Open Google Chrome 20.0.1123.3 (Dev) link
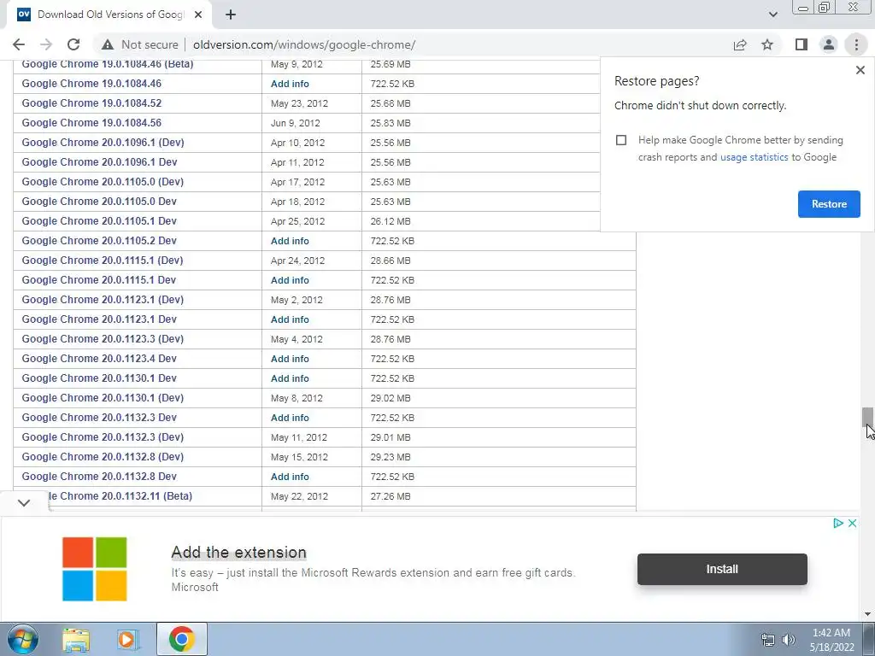This screenshot has width=875, height=656. click(103, 338)
